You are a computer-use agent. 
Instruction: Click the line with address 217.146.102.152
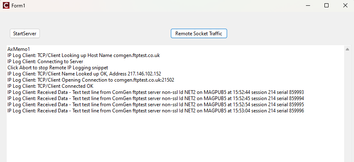click(x=84, y=74)
